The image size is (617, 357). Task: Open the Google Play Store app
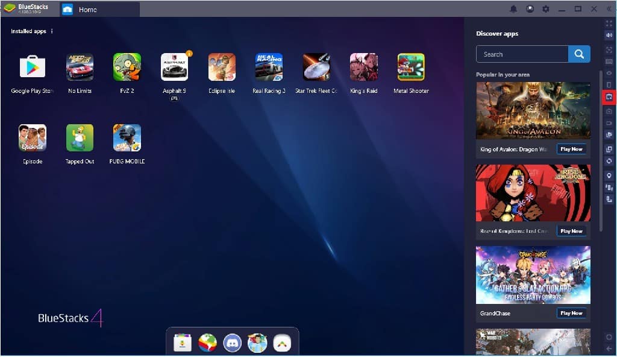click(33, 67)
